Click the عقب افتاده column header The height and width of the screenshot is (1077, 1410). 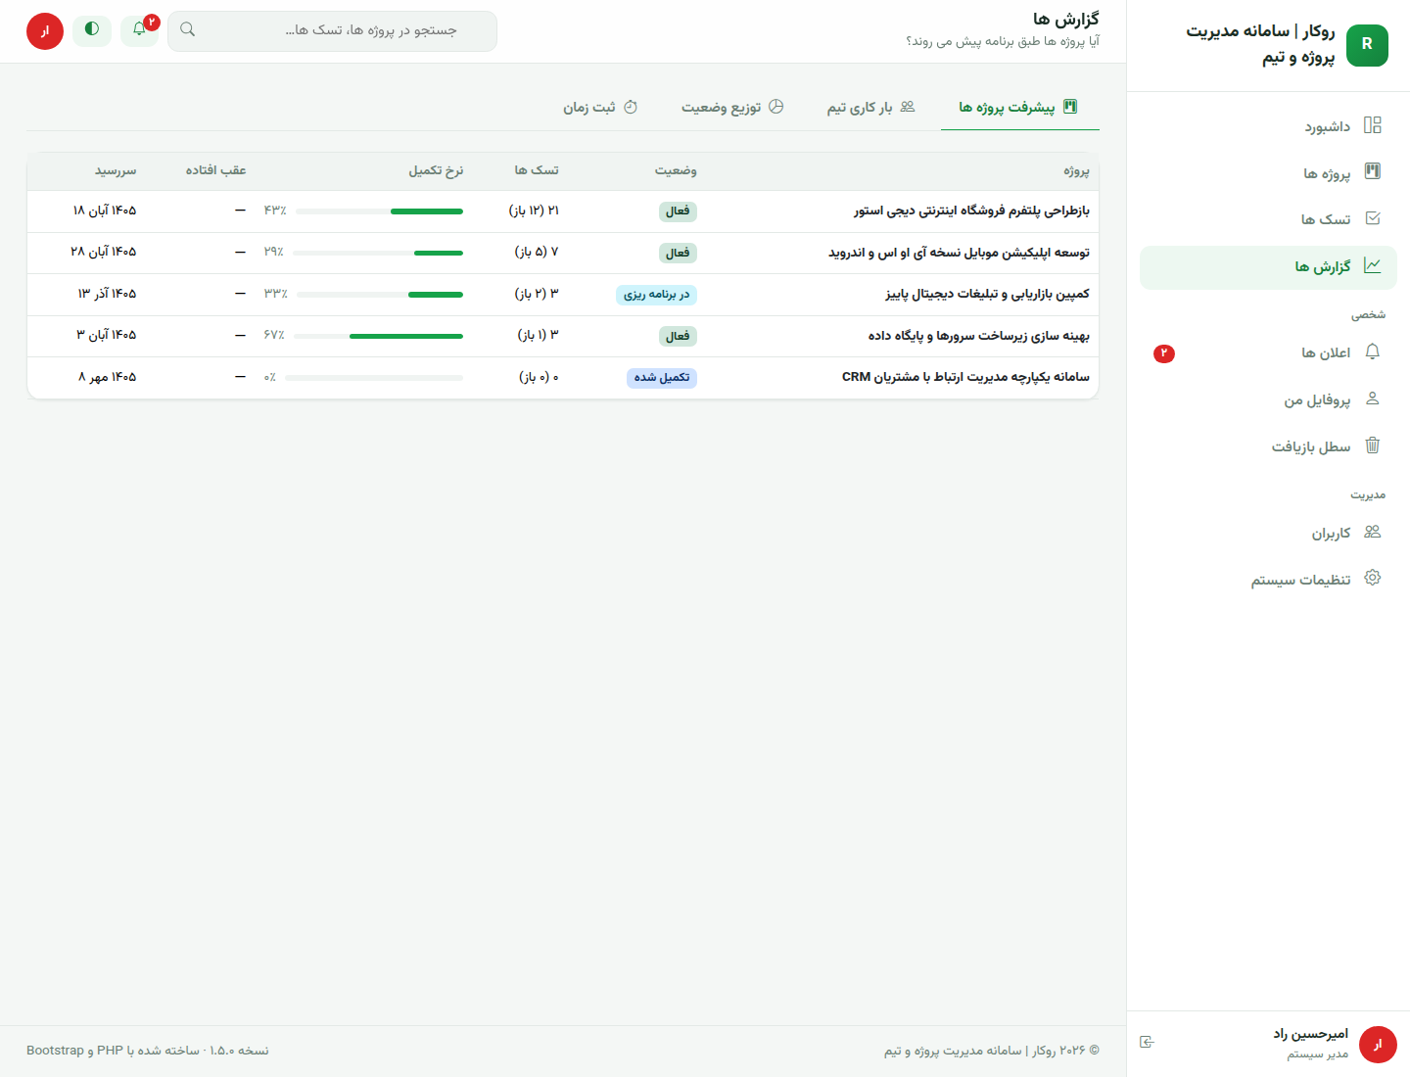[x=216, y=170]
